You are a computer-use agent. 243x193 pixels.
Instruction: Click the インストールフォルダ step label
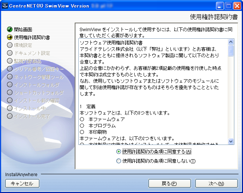37,85
